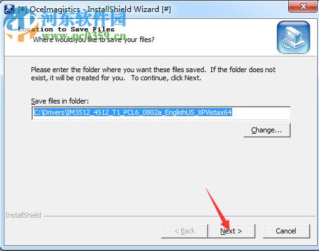Click the blue Chinese watermark text
The width and height of the screenshot is (319, 251).
tap(84, 18)
